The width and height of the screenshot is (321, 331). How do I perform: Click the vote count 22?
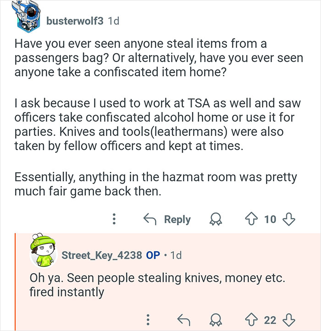click(x=271, y=319)
